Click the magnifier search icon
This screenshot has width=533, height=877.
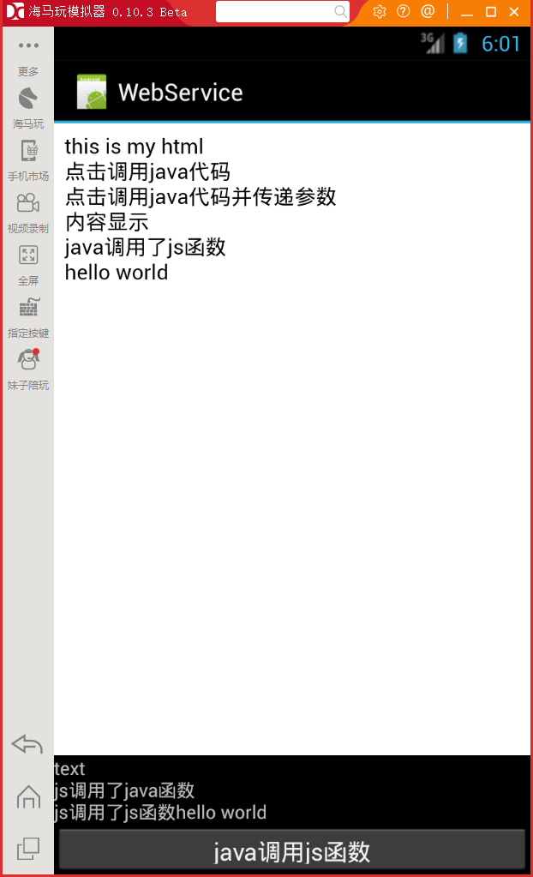[340, 12]
